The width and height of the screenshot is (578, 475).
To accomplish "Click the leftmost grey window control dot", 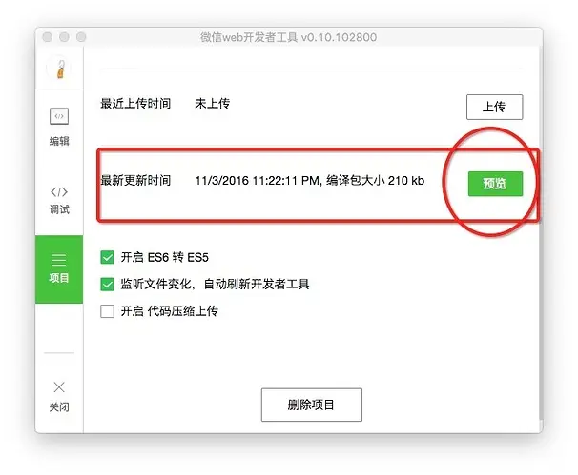I will click(47, 37).
